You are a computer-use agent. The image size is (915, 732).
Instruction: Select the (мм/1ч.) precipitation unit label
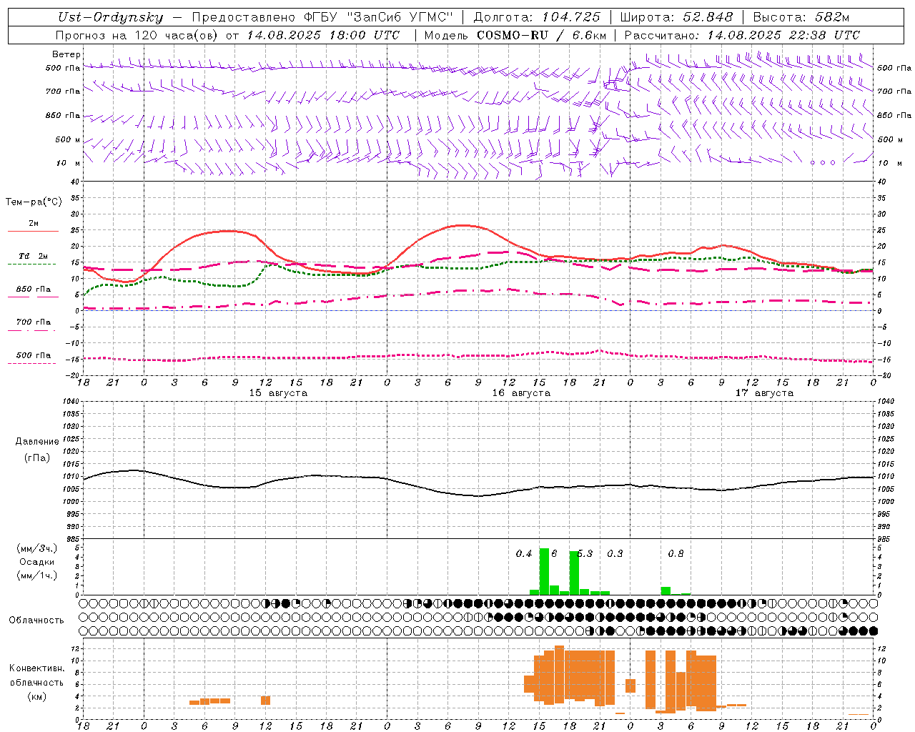[x=37, y=575]
